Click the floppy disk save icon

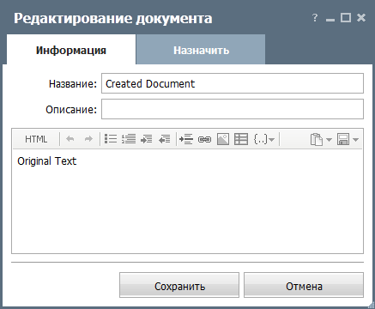pyautogui.click(x=343, y=140)
